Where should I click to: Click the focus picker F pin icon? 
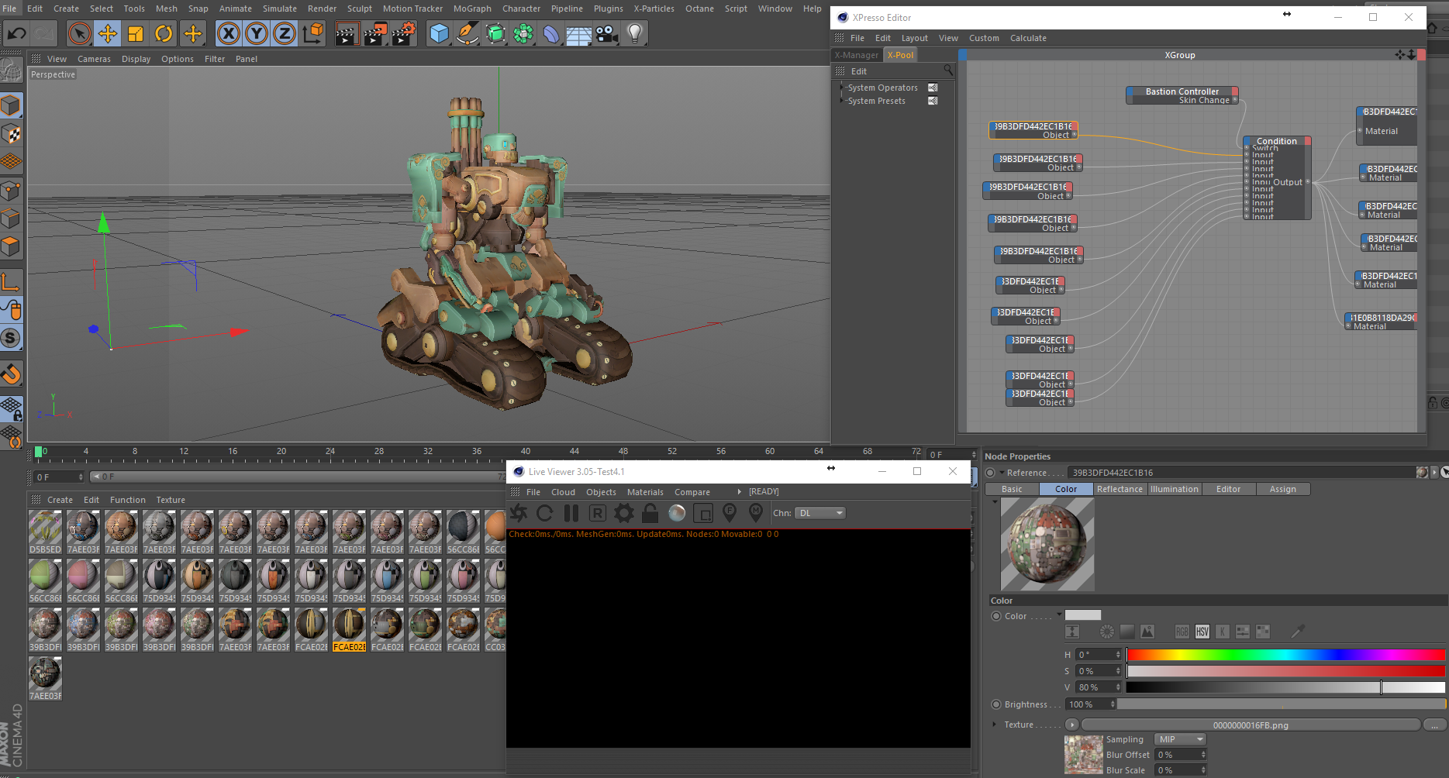[x=730, y=513]
